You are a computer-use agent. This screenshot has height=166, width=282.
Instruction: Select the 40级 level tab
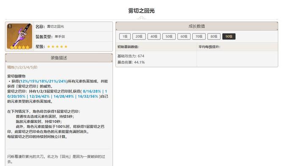coord(154,36)
